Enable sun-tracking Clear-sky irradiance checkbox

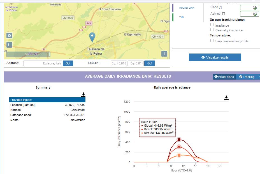(x=212, y=29)
